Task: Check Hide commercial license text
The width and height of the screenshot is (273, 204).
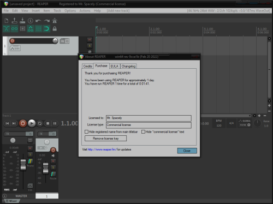Action: (143, 131)
